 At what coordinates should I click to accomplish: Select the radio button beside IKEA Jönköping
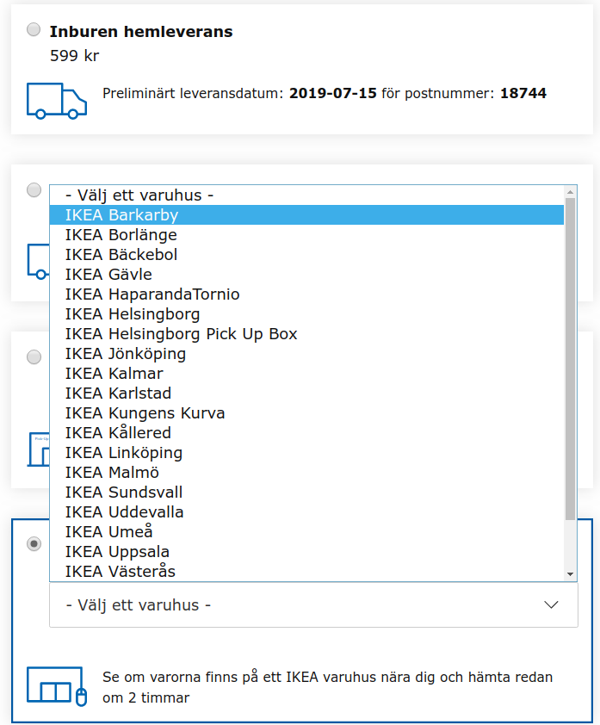coord(34,357)
